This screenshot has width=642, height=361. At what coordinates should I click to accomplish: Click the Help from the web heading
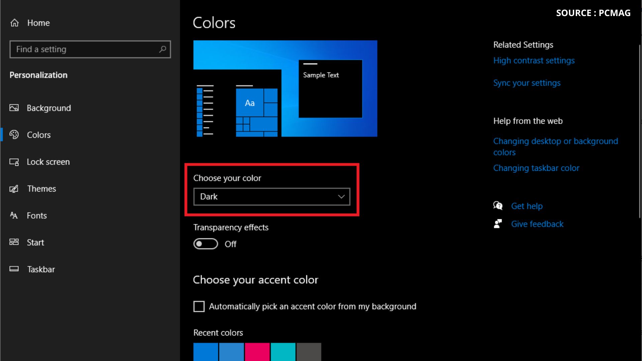click(528, 121)
